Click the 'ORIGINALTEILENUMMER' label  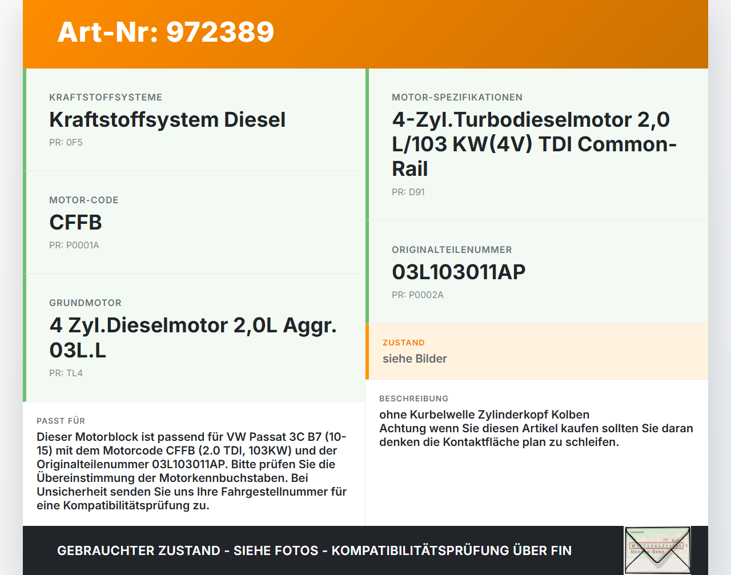(452, 250)
